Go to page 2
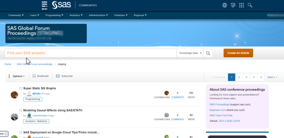The height and width of the screenshot is (138, 284). tap(239, 77)
